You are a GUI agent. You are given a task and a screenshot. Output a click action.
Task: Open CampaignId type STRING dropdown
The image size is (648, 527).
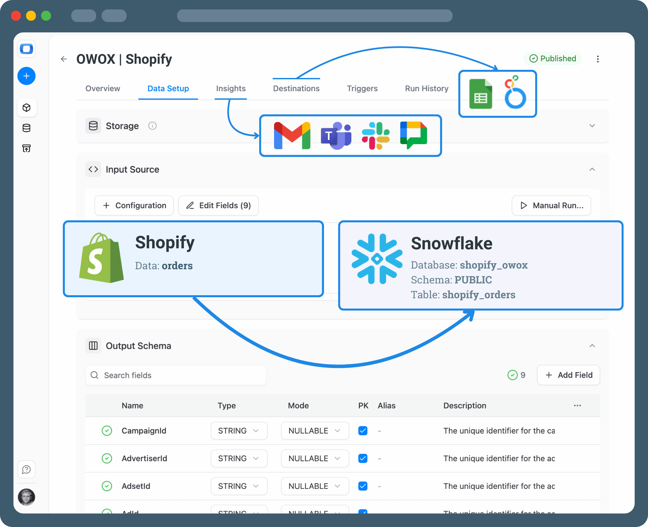coord(239,431)
